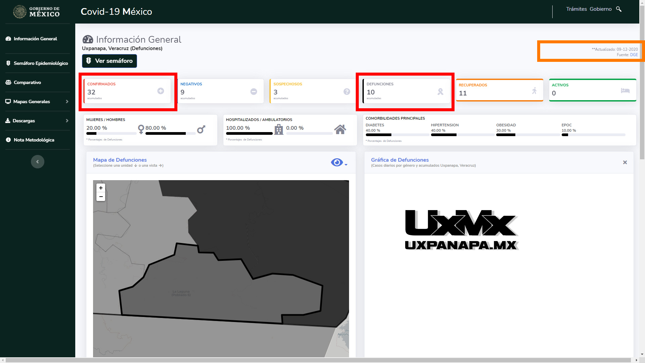Close the Gráfica de Defunciones panel
Viewport: 645px width, 363px height.
(625, 162)
